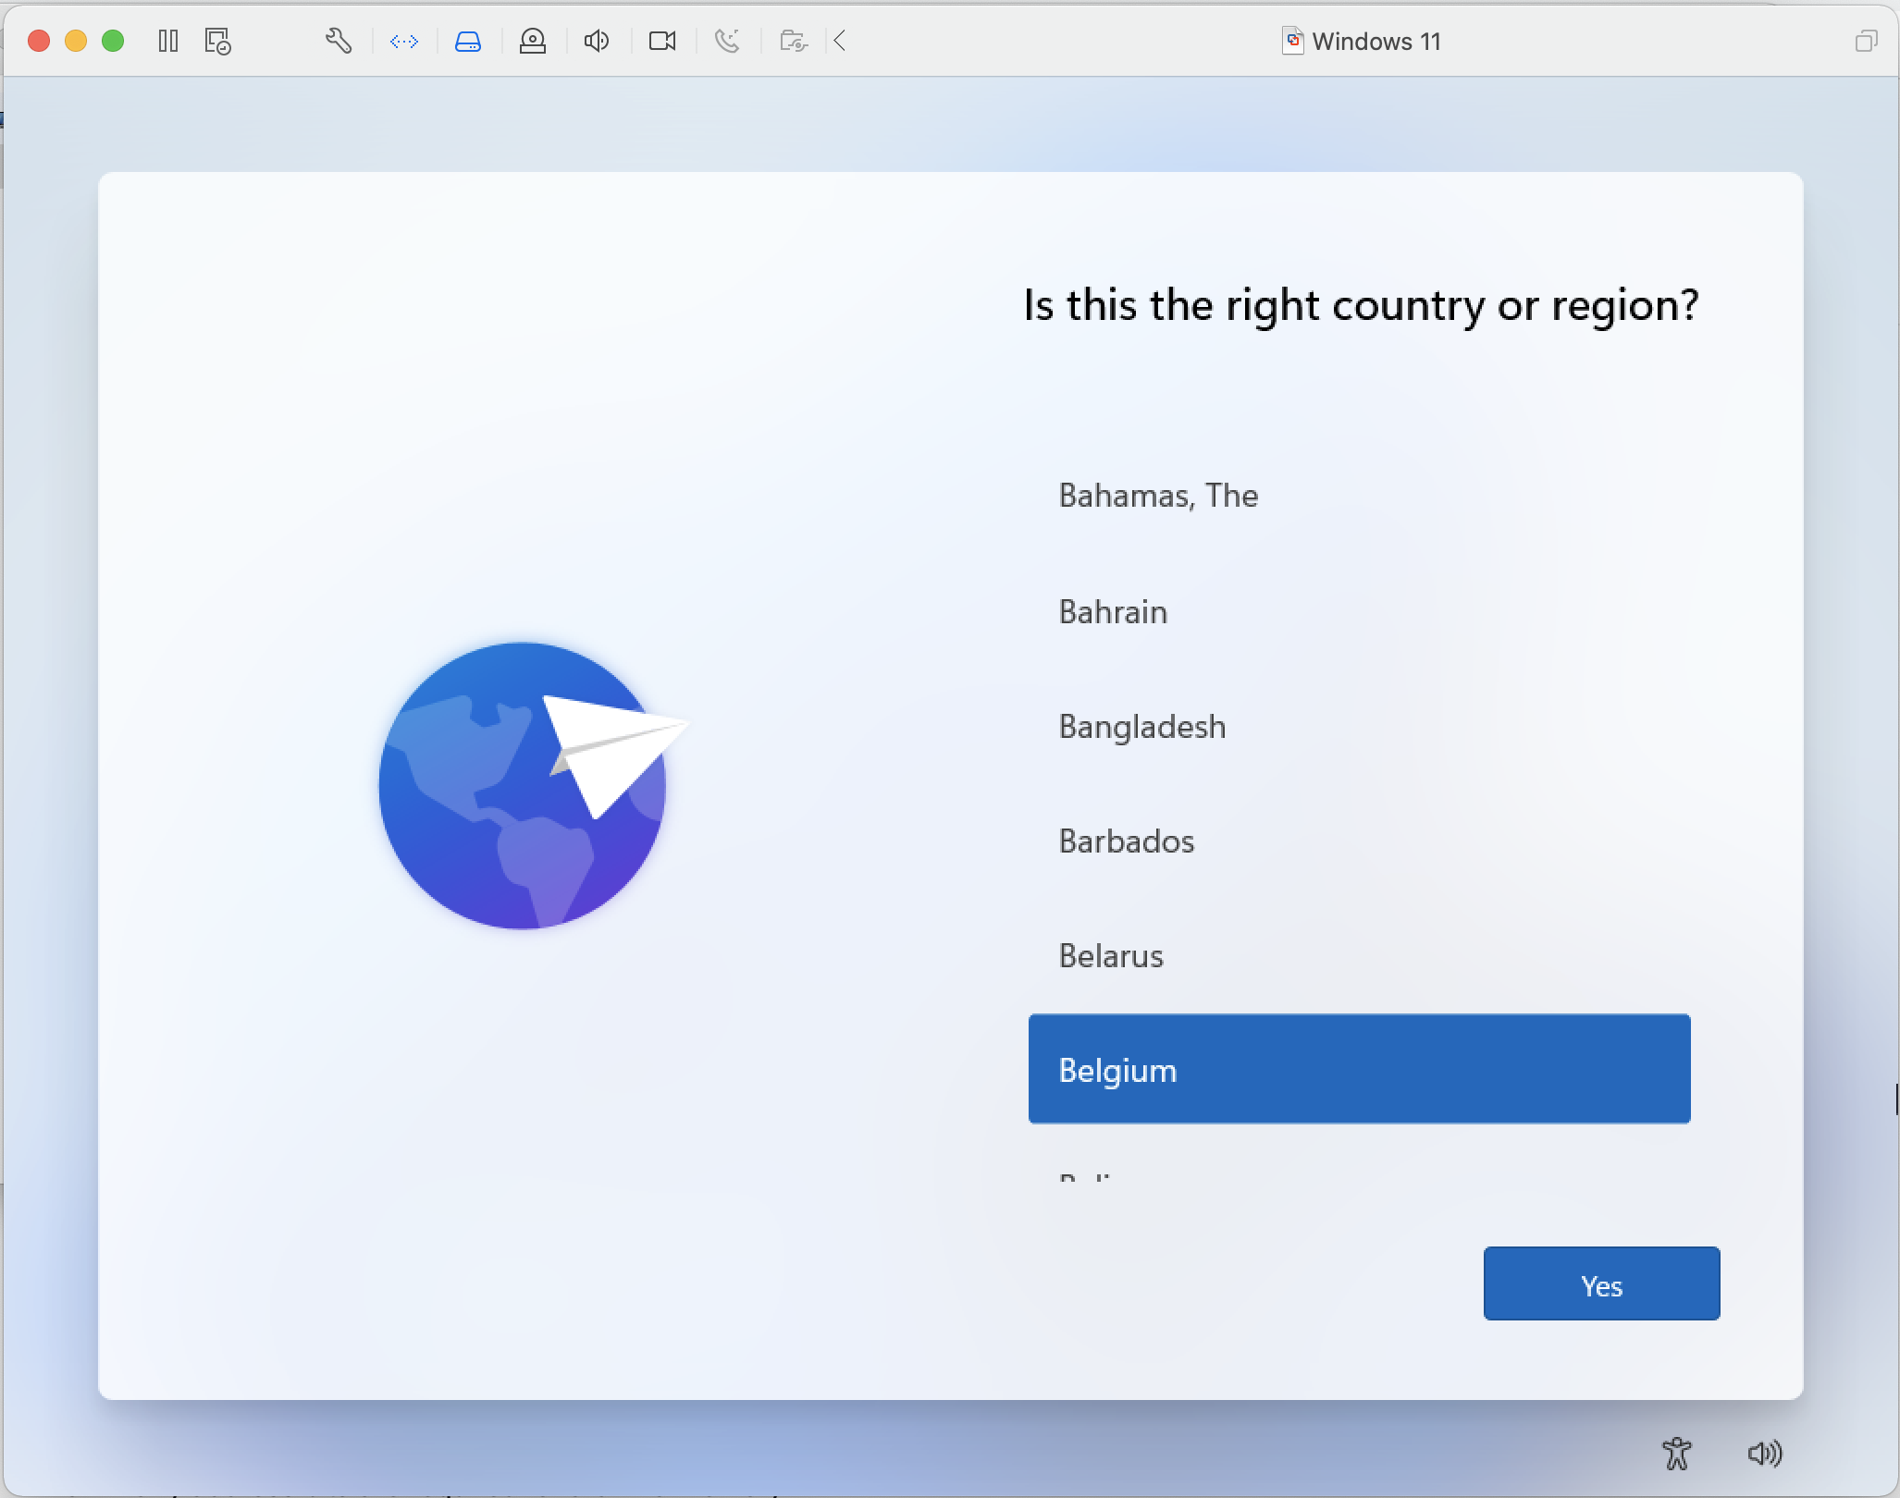Screen dimensions: 1900x1498
Task: Select Barbados from the country list
Action: pos(1127,841)
